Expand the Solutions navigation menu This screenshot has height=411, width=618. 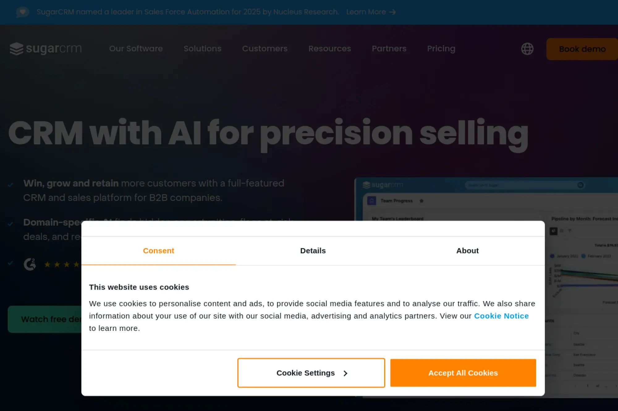click(202, 49)
